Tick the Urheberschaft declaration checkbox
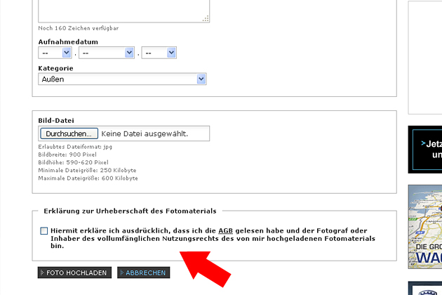This screenshot has width=442, height=295. click(x=44, y=231)
